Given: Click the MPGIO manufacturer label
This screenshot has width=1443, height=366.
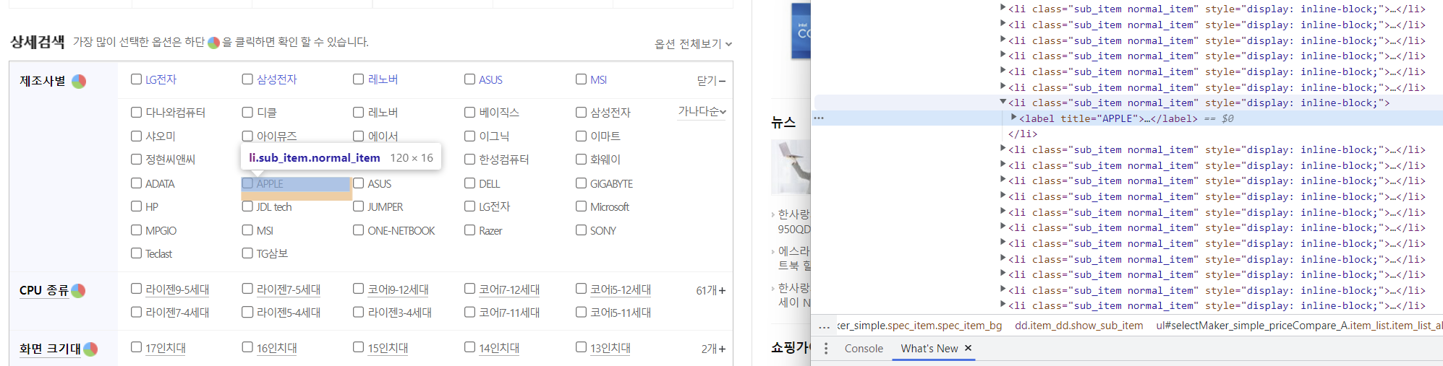Looking at the screenshot, I should [161, 231].
